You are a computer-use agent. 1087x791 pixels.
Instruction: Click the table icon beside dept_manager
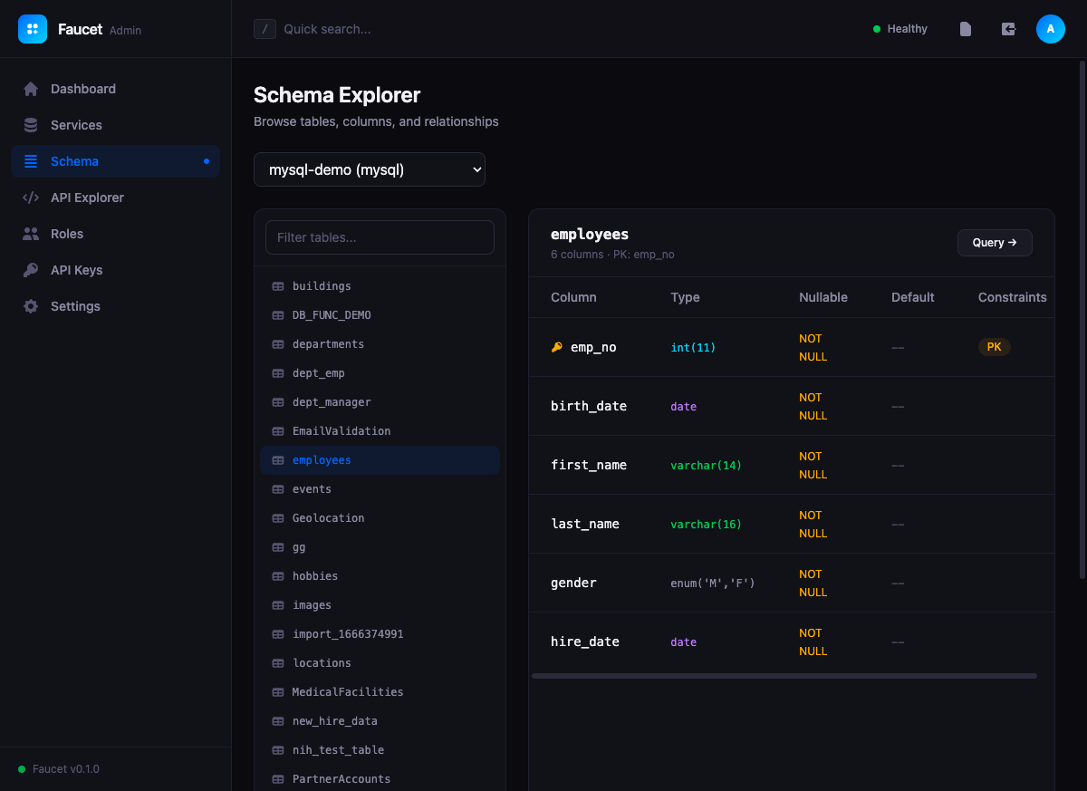(x=278, y=402)
